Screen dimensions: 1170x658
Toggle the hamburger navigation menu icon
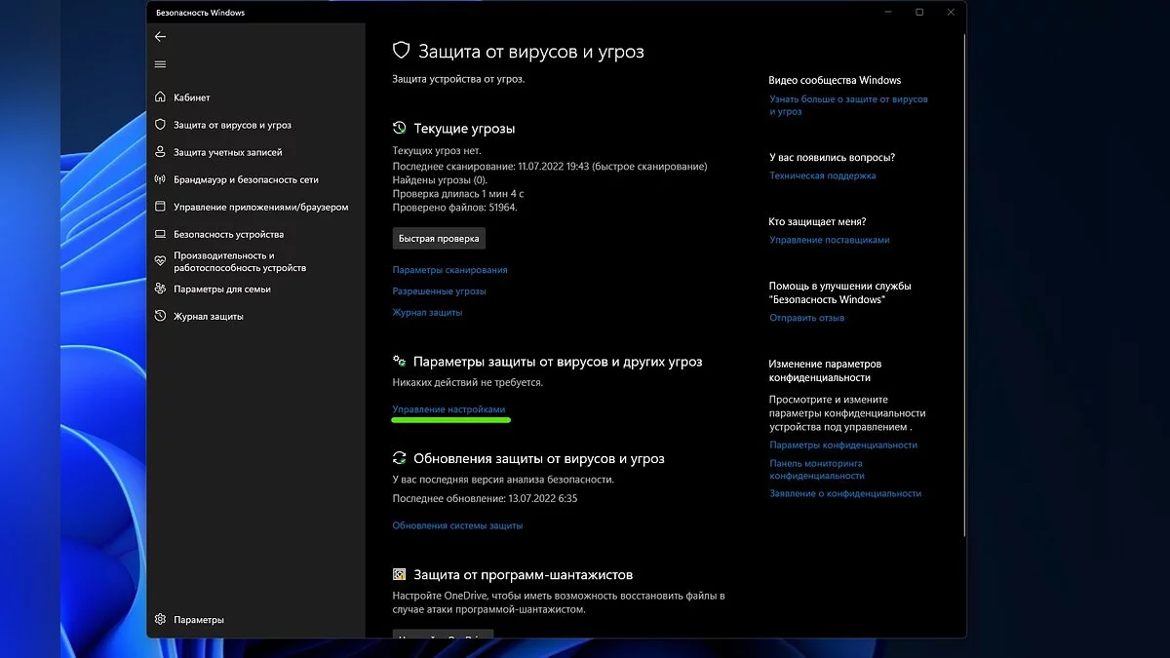click(x=160, y=64)
